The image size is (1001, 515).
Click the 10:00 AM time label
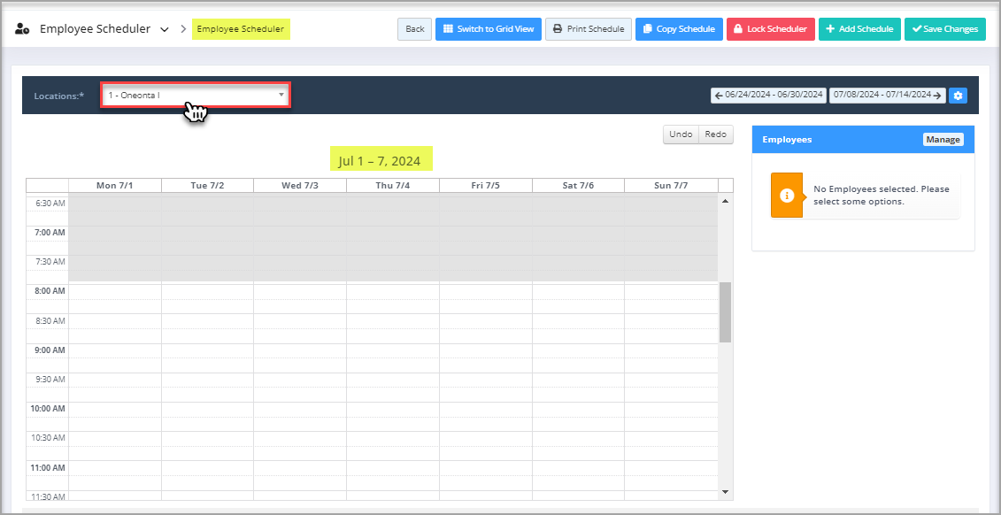(47, 409)
